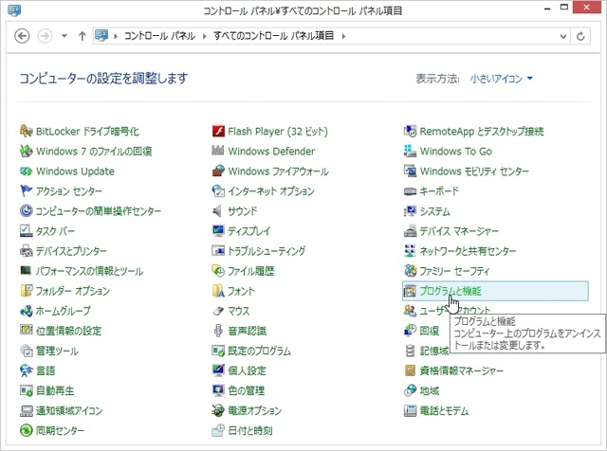Click RemoteApp とデスクトップ接続 icon
This screenshot has height=451, width=607.
pos(410,131)
